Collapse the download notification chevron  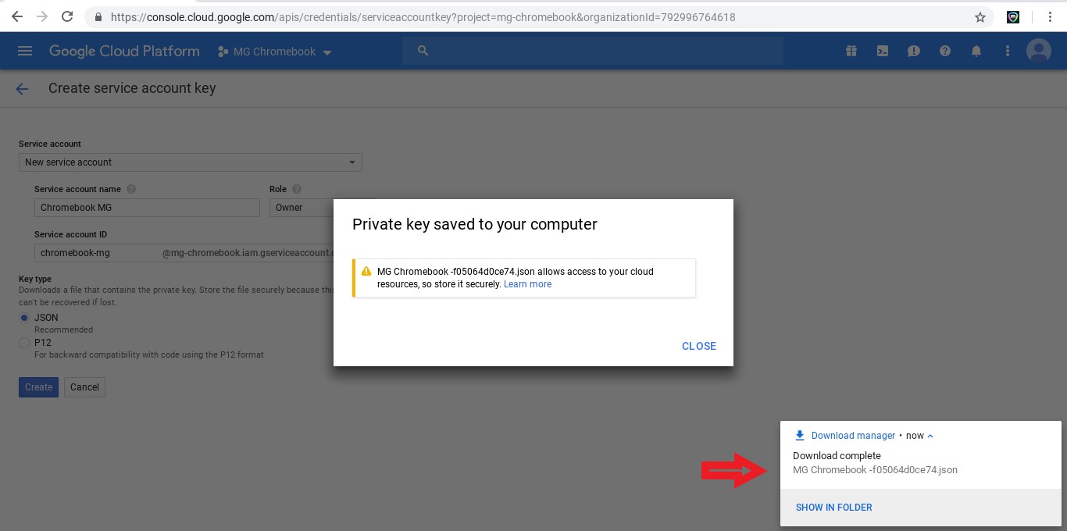click(930, 436)
